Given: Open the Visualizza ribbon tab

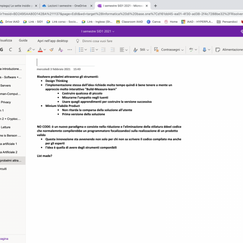Looking at the screenshot, I should [x=6, y=40].
